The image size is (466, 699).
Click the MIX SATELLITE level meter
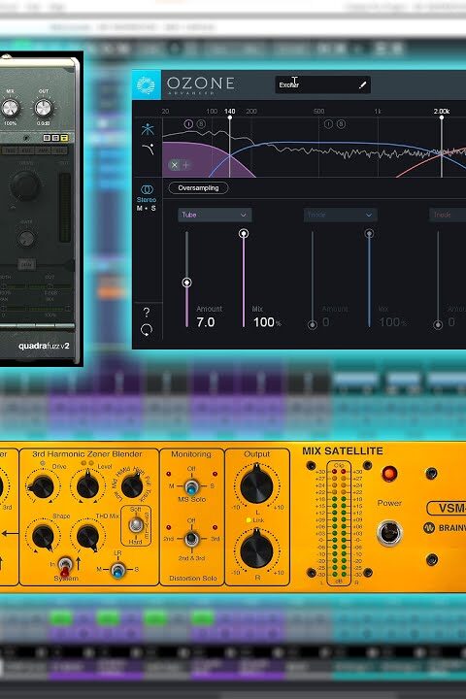(339, 523)
